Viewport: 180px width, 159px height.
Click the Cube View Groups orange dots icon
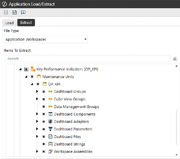(50, 99)
